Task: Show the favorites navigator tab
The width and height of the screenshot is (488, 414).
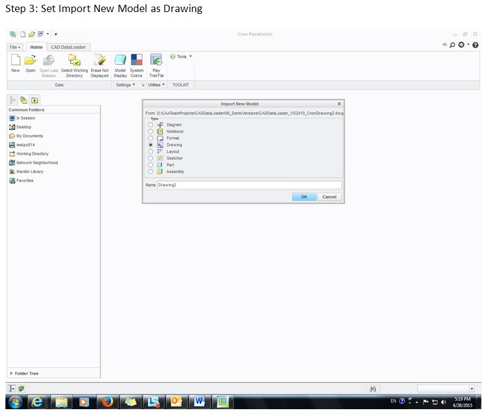Action: [x=34, y=100]
